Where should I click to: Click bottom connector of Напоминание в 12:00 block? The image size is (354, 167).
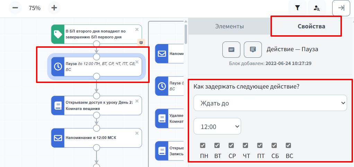click(x=96, y=148)
